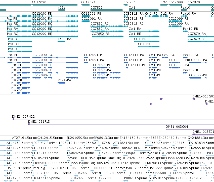Image resolution: width=214 pixels, height=182 pixels.
Task: Click the EC34229.5prime EST label
Action: point(181,173)
